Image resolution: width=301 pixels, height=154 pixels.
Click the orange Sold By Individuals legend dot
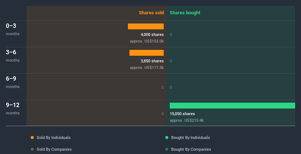click(32, 137)
